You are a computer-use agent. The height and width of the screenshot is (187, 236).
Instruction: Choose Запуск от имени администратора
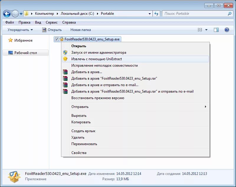[135, 53]
